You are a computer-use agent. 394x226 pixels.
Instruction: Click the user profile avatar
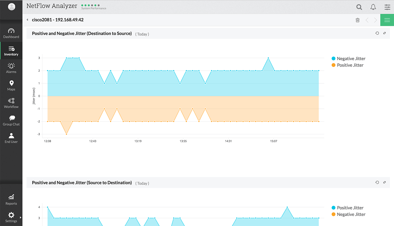(x=12, y=7)
